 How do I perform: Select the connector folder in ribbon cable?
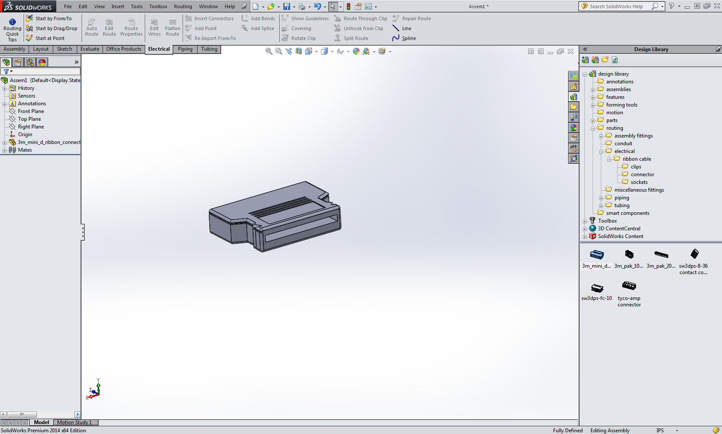pyautogui.click(x=638, y=174)
